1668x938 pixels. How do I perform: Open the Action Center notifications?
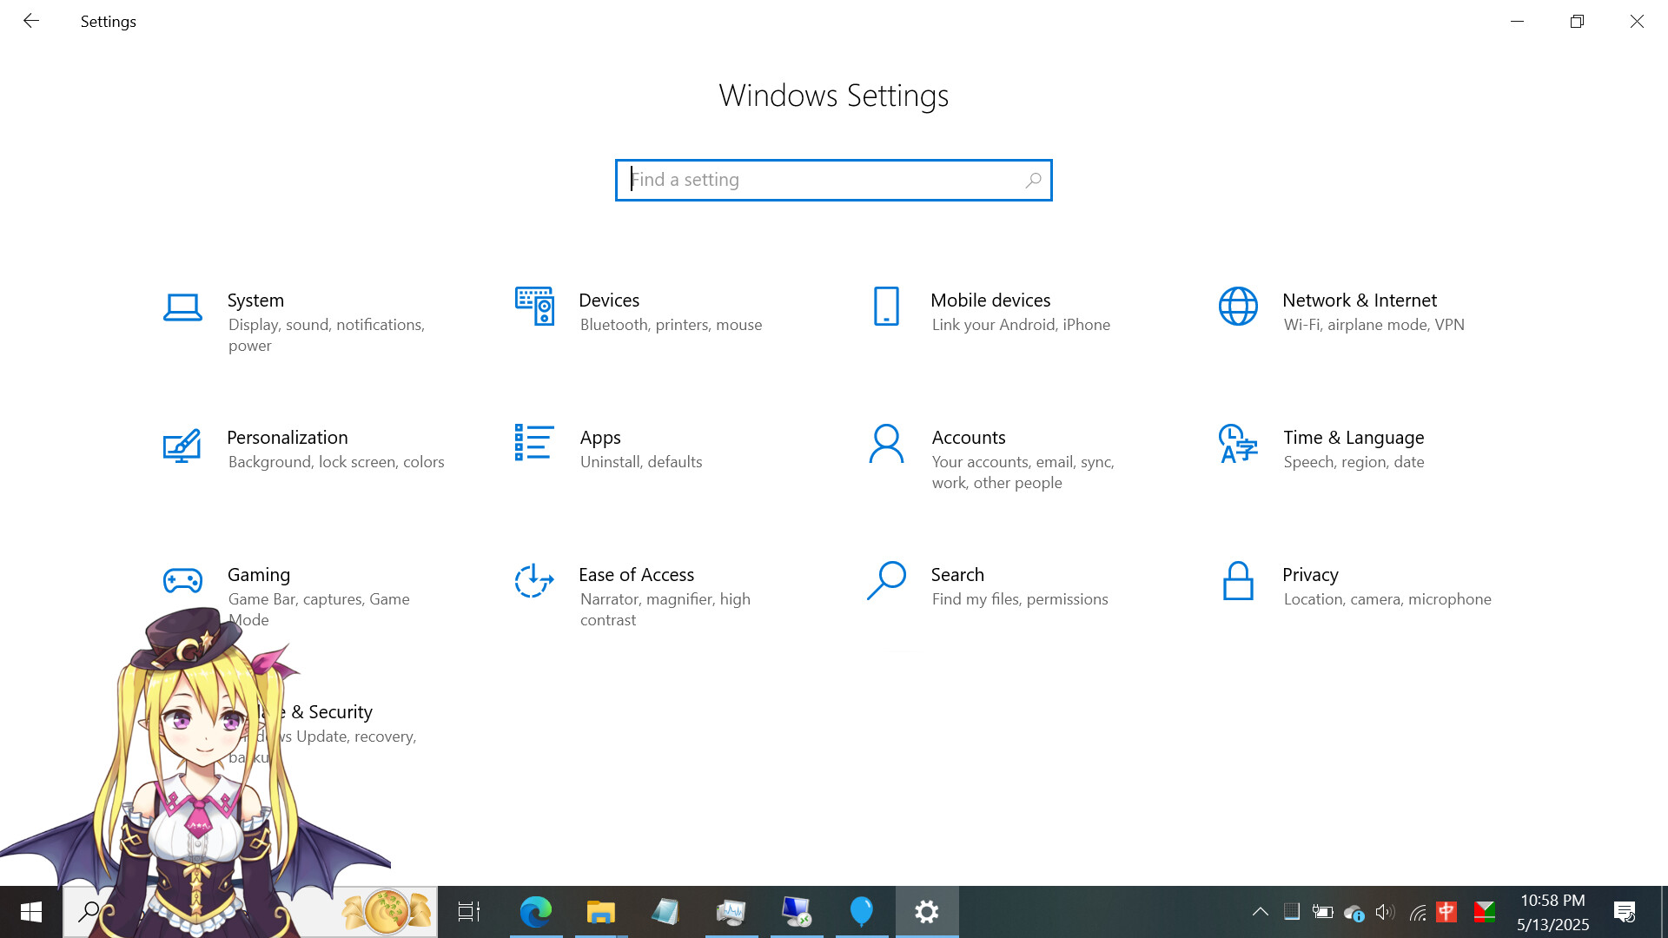(x=1625, y=912)
